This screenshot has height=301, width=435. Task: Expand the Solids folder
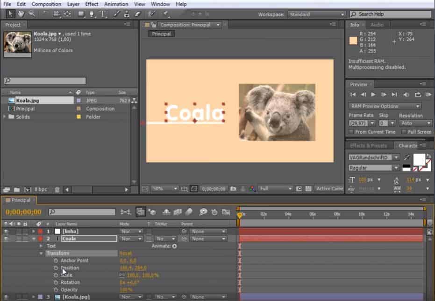pyautogui.click(x=4, y=117)
